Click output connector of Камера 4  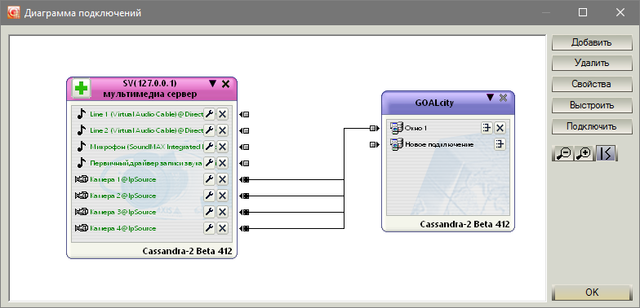(245, 228)
